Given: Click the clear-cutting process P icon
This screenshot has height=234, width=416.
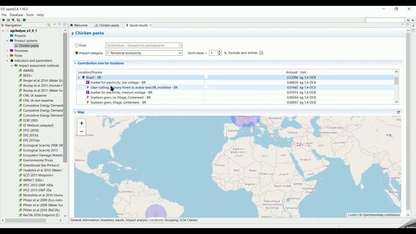Looking at the screenshot, I should pos(88,87).
